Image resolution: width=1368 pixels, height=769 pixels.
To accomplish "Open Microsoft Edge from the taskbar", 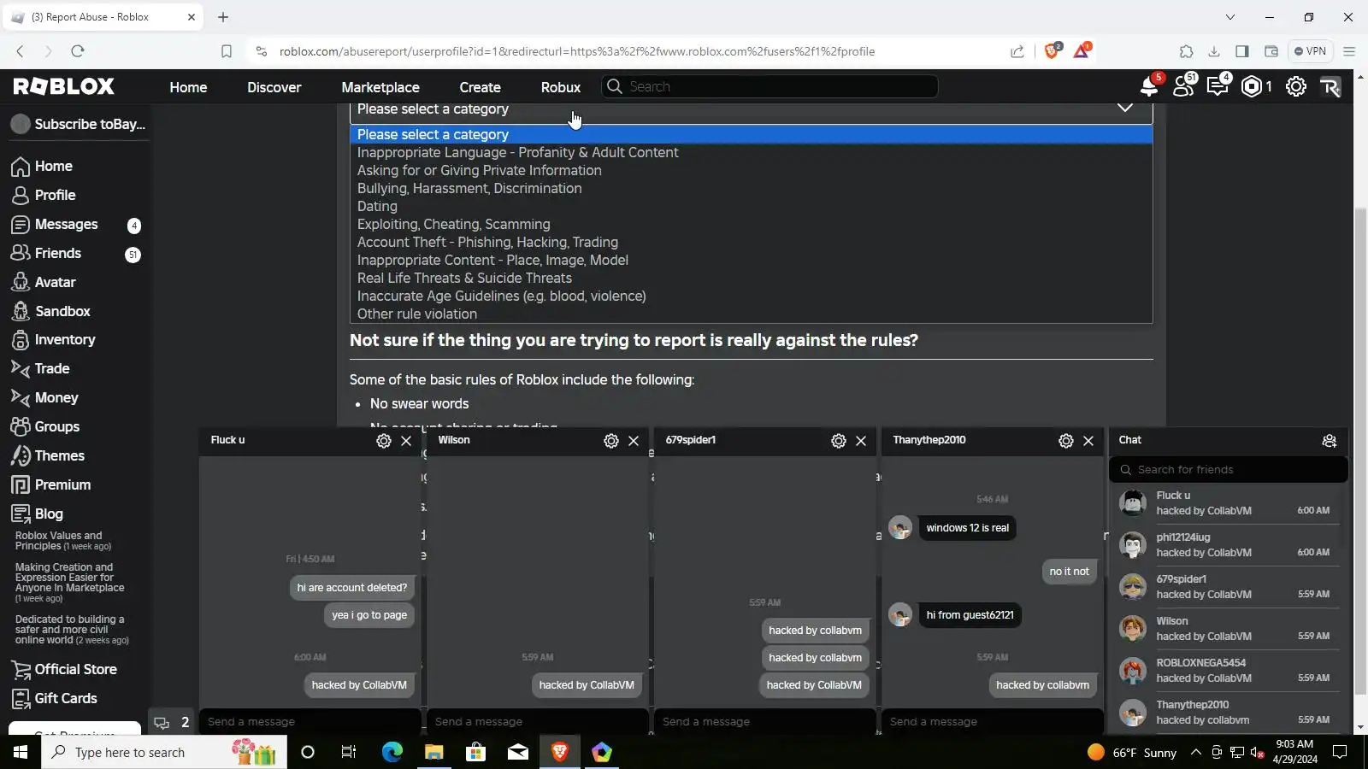I will (392, 752).
